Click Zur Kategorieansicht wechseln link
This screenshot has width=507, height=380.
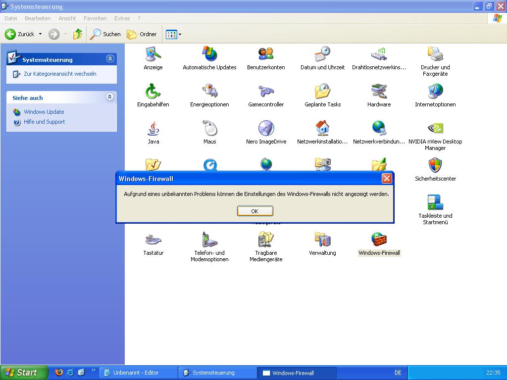coord(60,74)
